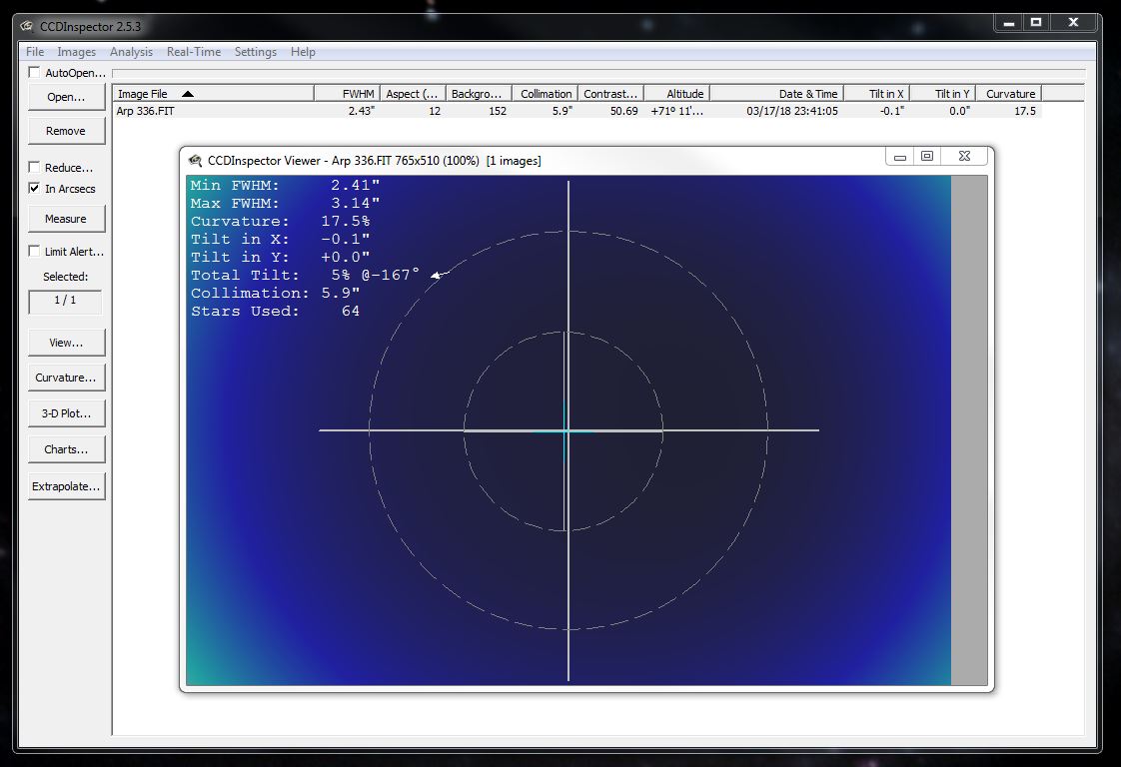Sort by the FWHM column header
Screen dimensions: 1121x767
click(347, 94)
